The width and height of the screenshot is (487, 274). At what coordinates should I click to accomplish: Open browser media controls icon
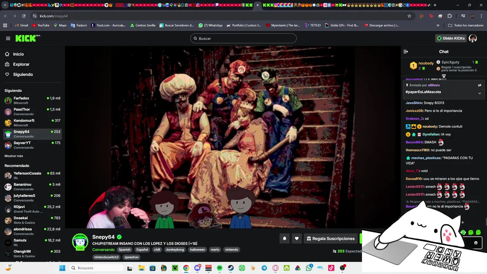[463, 16]
